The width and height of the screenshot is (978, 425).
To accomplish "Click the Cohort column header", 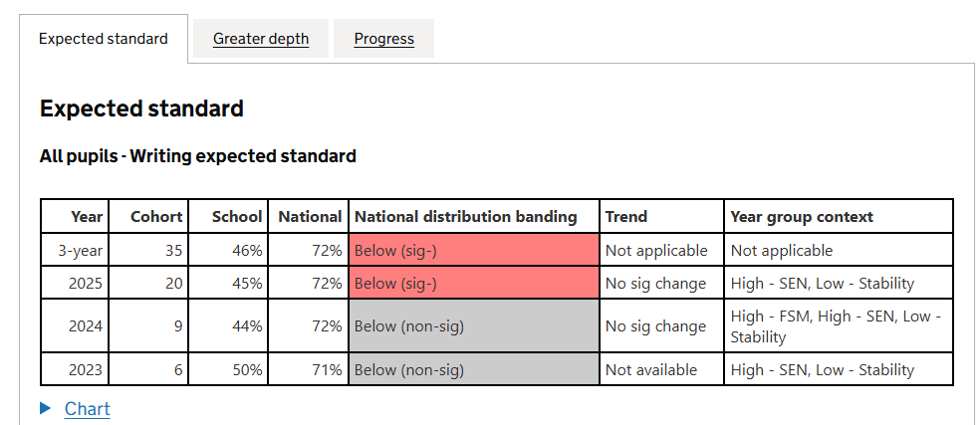I will pos(156,216).
